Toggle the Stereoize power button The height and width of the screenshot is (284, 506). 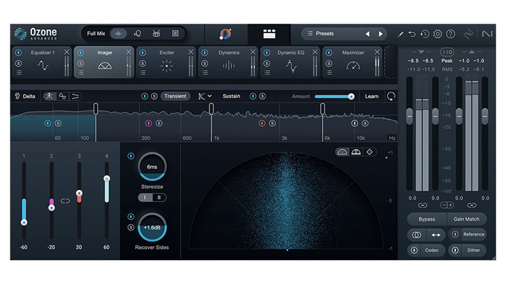click(131, 156)
